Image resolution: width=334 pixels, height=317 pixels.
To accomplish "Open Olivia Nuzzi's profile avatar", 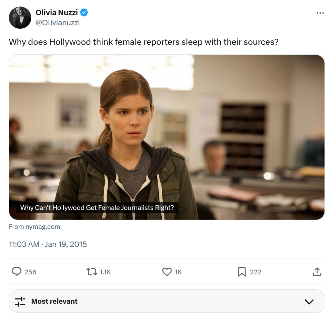I will pyautogui.click(x=20, y=18).
